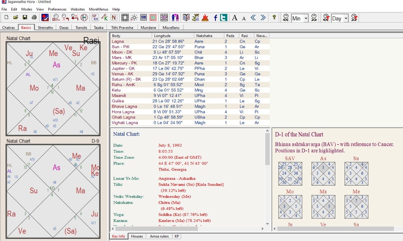403x241 pixels.
Task: Switch to the Tithi Pravesha tab
Action: [122, 27]
